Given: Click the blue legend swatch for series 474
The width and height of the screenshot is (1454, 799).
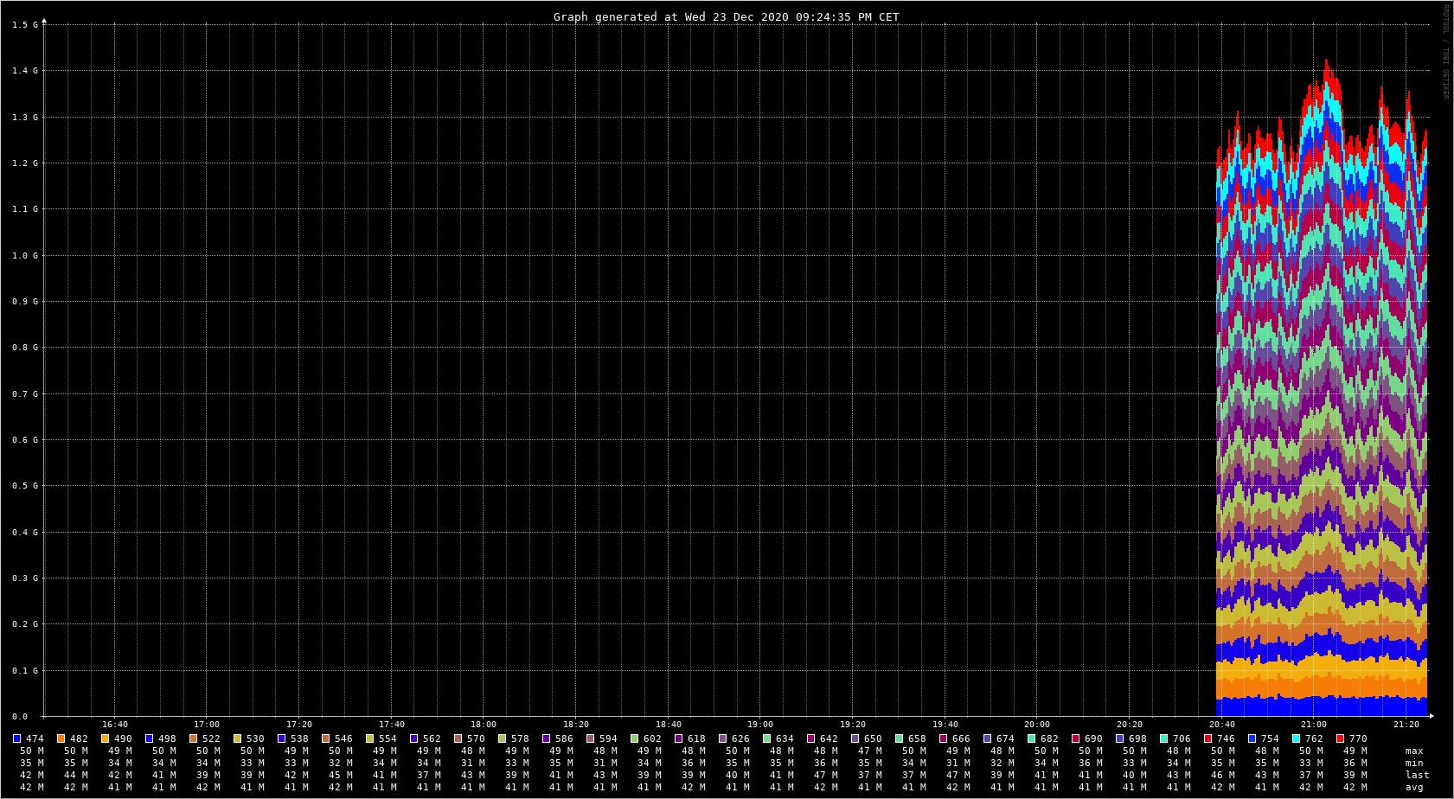Looking at the screenshot, I should tap(16, 738).
